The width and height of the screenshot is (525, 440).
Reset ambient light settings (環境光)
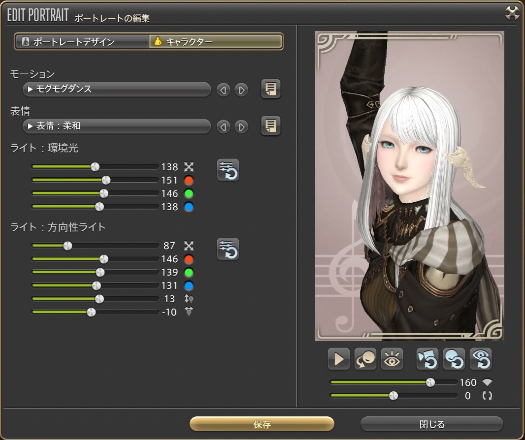228,170
